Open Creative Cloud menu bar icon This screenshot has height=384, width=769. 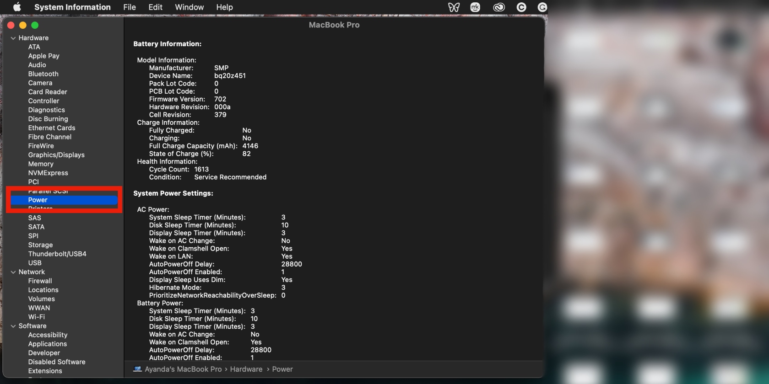click(499, 7)
